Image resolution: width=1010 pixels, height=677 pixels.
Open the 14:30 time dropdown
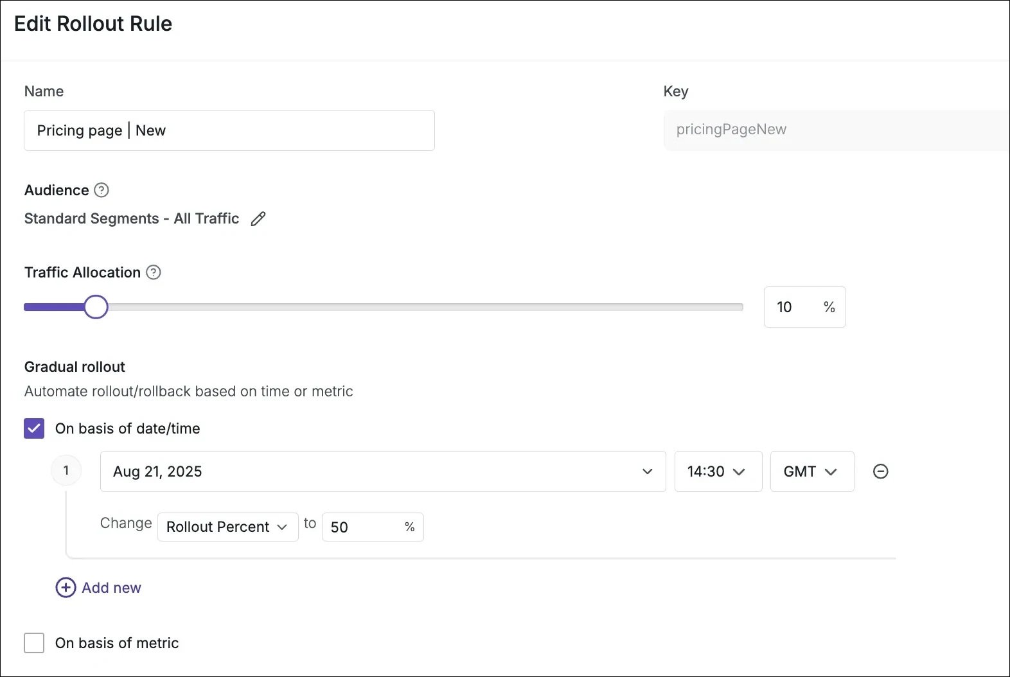(718, 471)
